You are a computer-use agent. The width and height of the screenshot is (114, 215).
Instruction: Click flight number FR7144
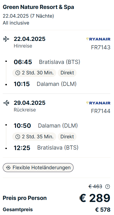[101, 111]
